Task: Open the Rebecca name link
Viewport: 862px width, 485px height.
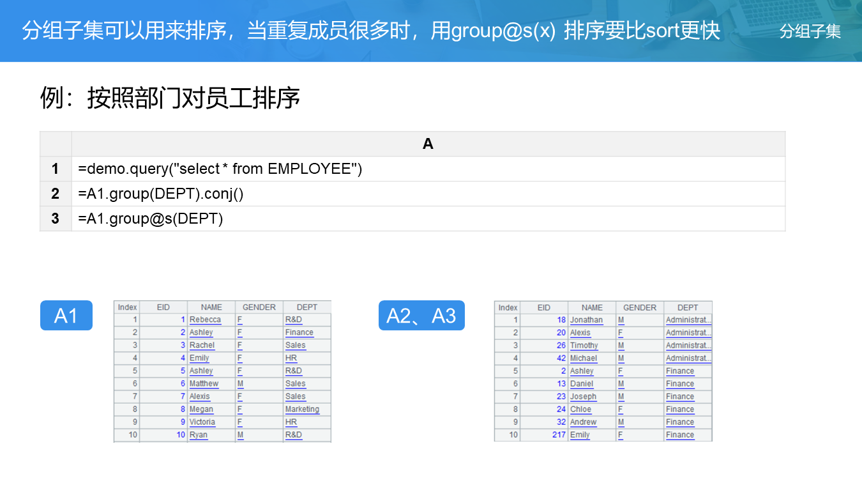Action: click(205, 320)
